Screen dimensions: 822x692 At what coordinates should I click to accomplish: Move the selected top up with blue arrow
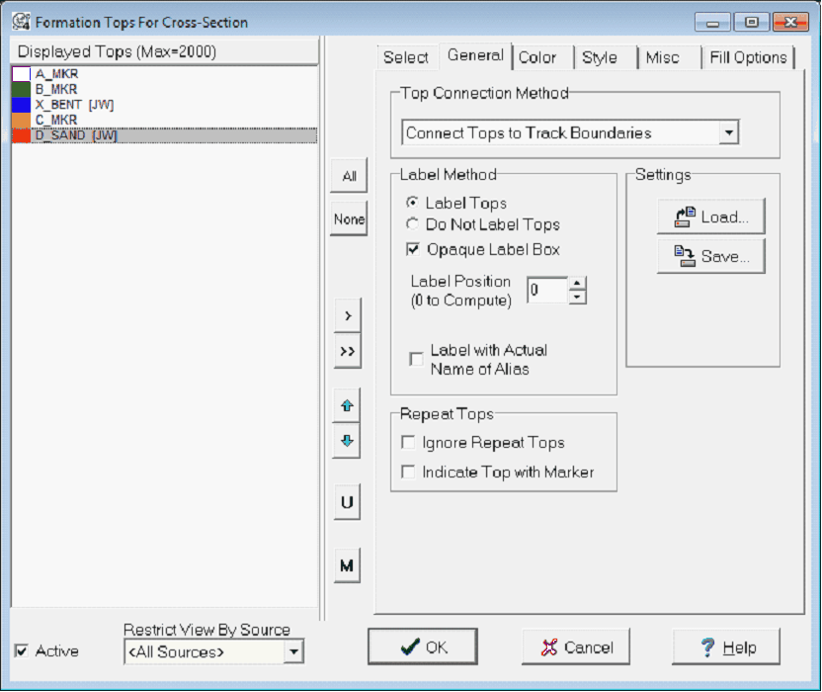(347, 404)
